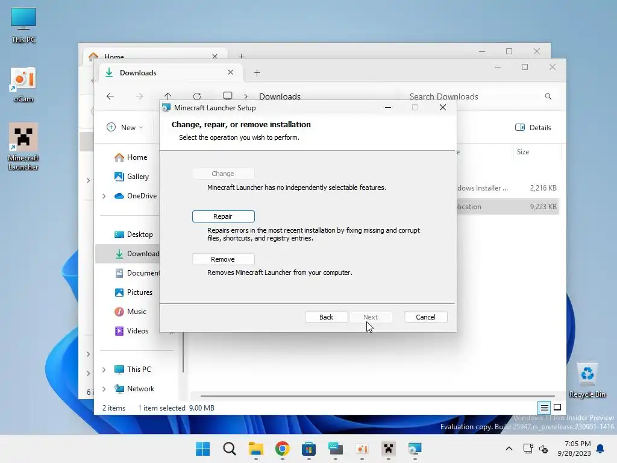Viewport: 617px width, 463px height.
Task: Click the PC icon in address bar
Action: pos(227,96)
